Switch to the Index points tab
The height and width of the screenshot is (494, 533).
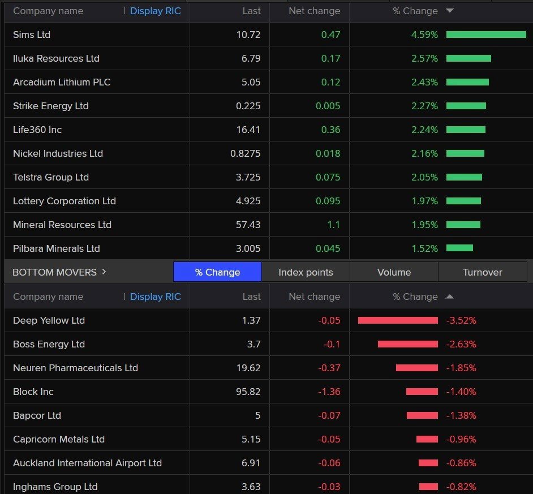pos(306,272)
